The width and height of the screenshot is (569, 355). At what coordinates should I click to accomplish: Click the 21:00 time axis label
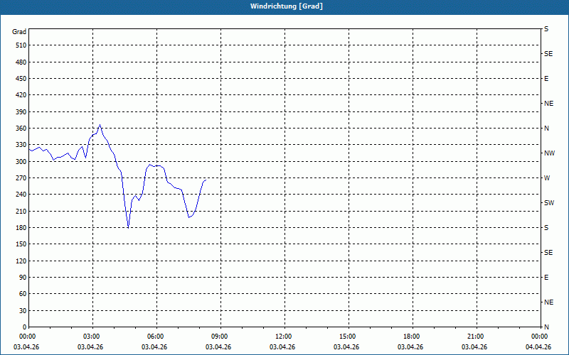(475, 337)
